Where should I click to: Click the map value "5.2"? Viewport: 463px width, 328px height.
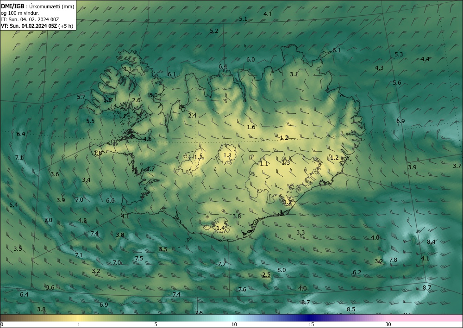(x=214, y=31)
